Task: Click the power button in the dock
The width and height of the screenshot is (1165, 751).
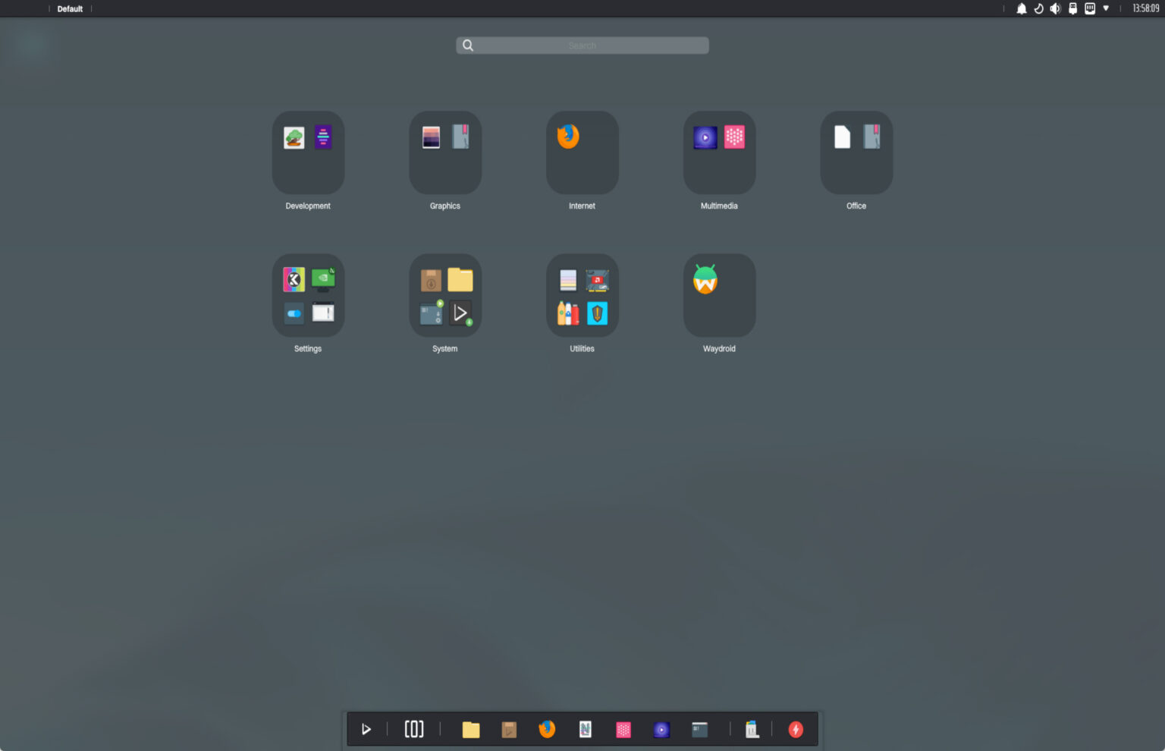Action: 796,729
